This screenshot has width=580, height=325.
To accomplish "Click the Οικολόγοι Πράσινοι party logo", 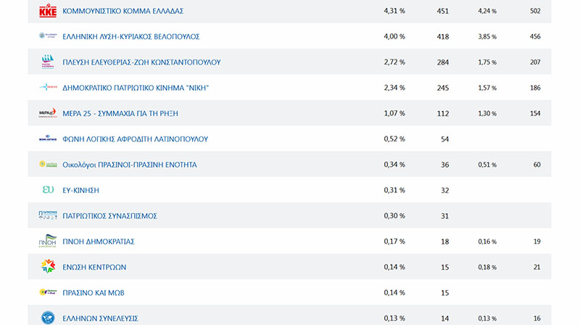I will tap(47, 165).
